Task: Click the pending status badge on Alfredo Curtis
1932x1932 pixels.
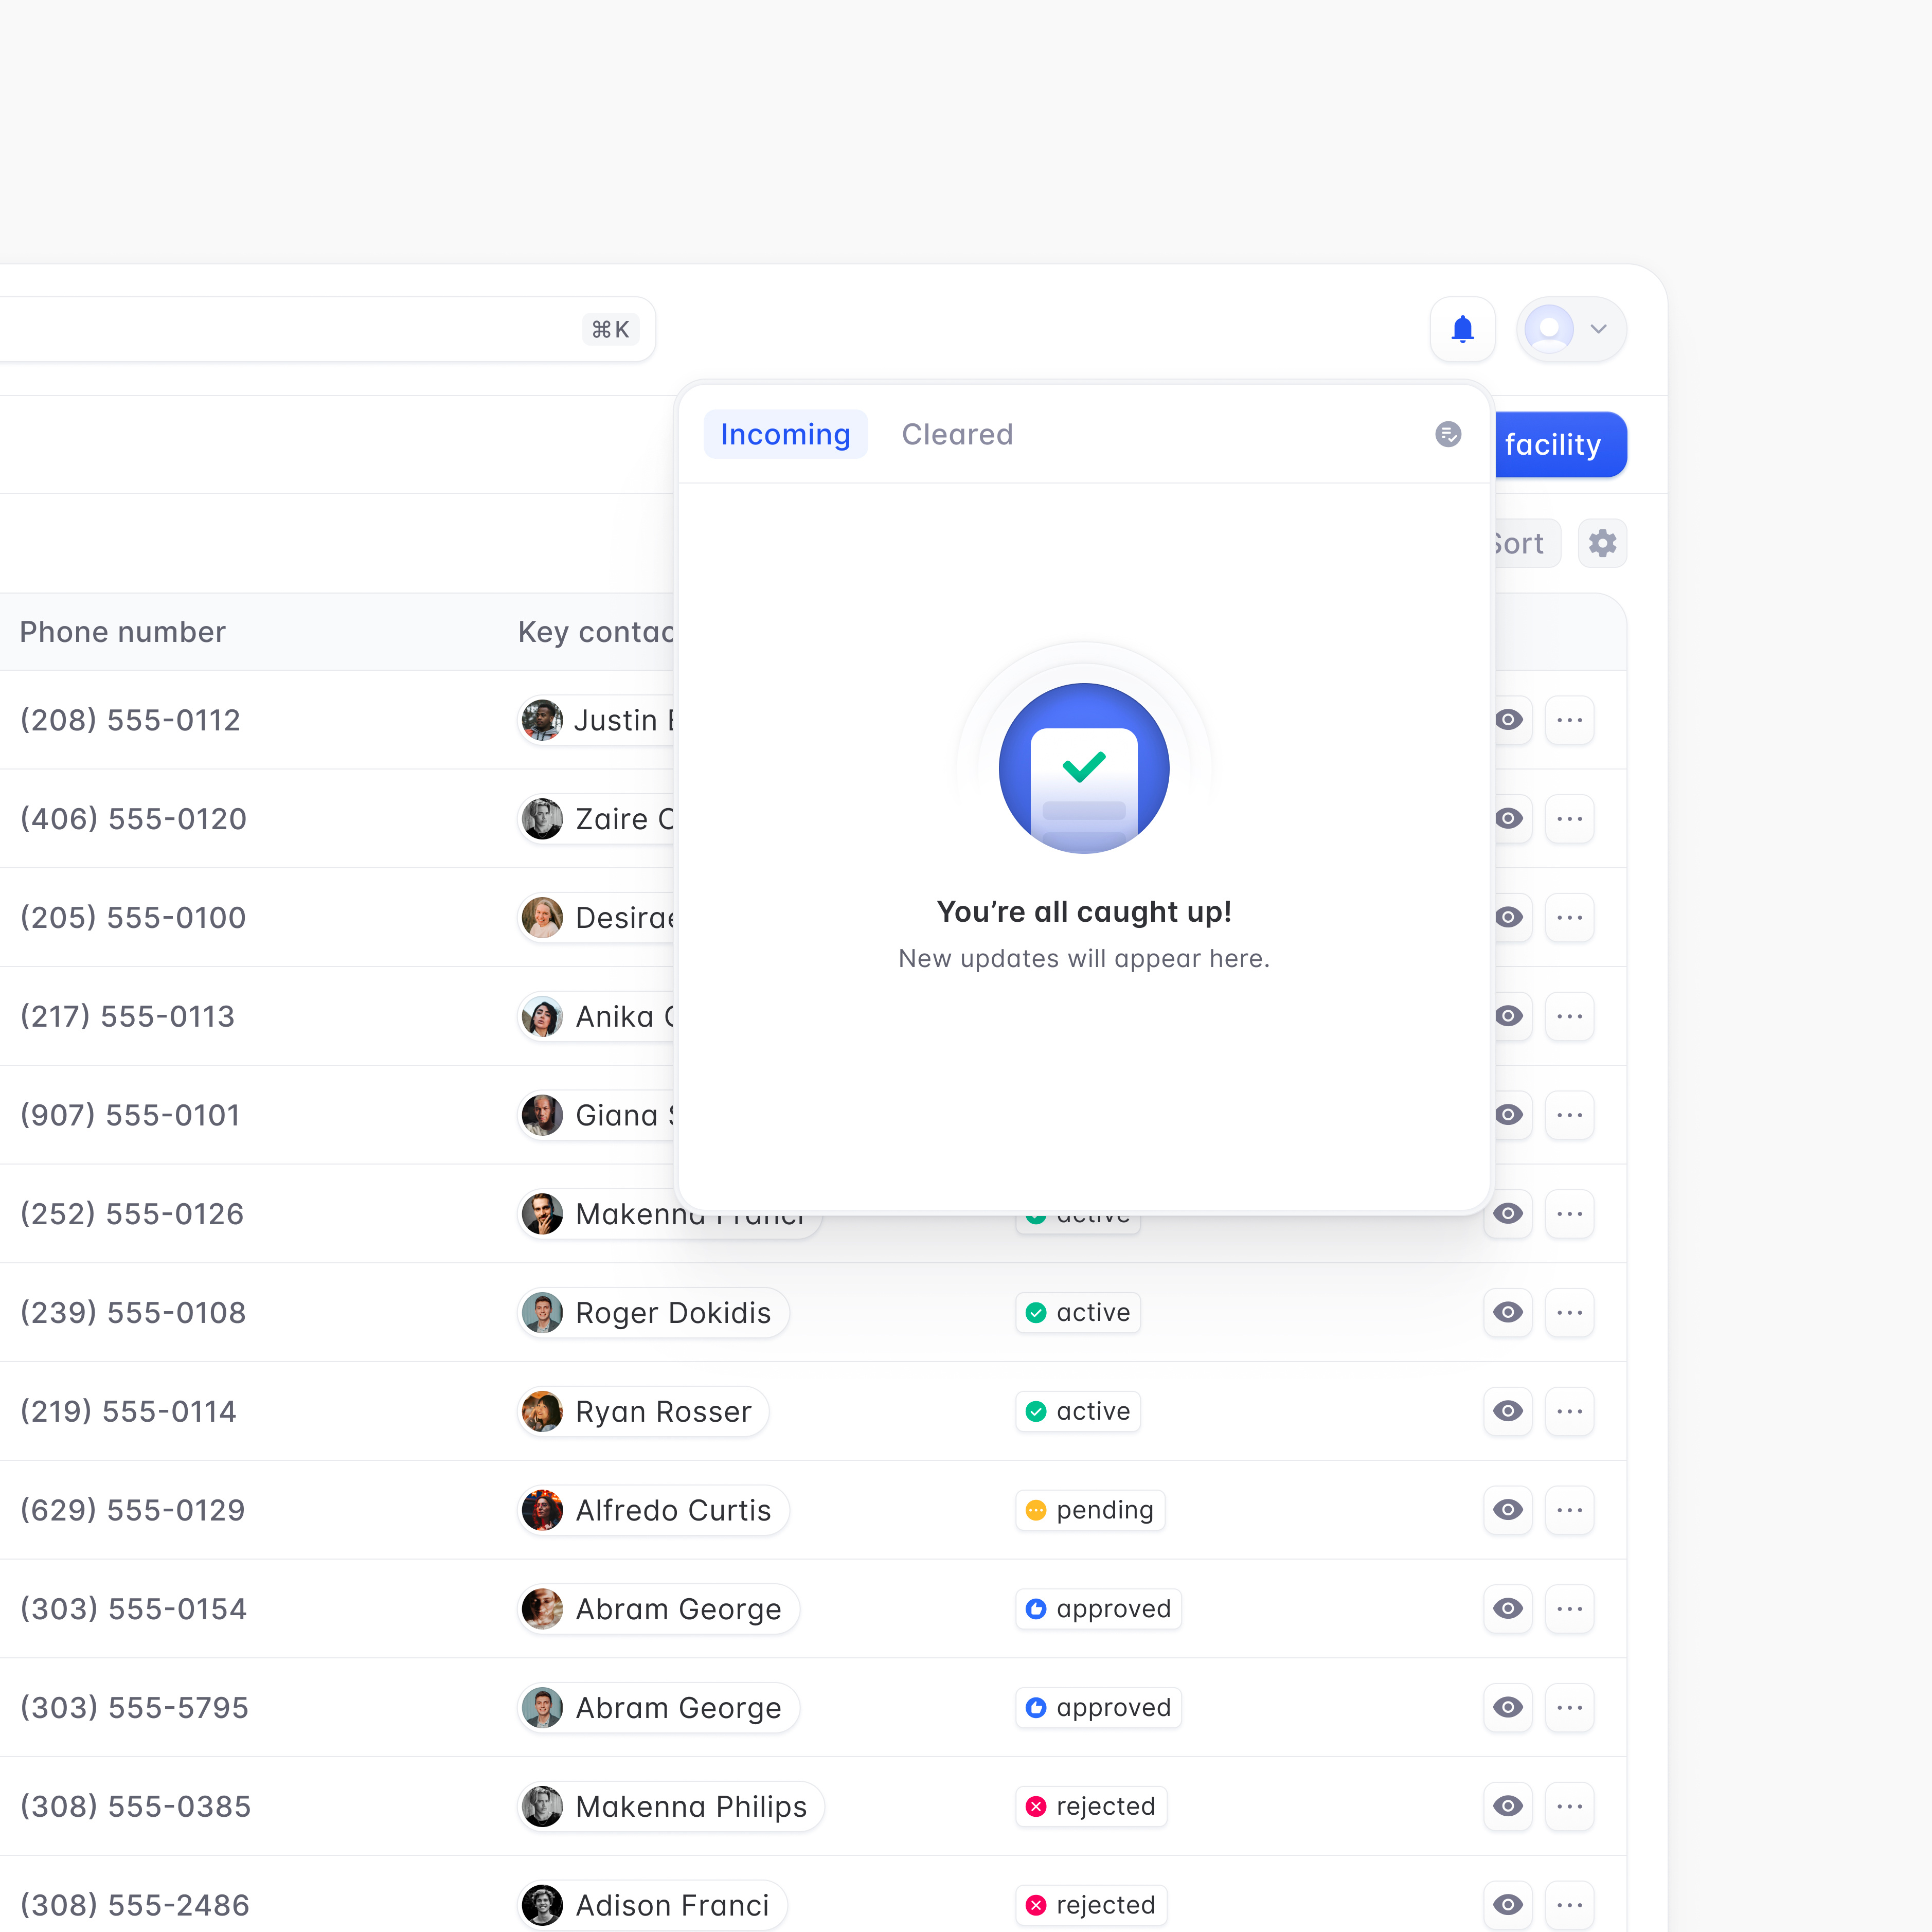Action: point(1090,1510)
